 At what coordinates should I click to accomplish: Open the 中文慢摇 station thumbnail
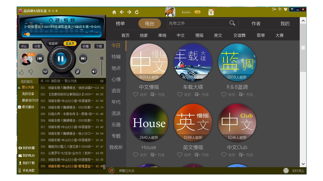click(x=149, y=62)
